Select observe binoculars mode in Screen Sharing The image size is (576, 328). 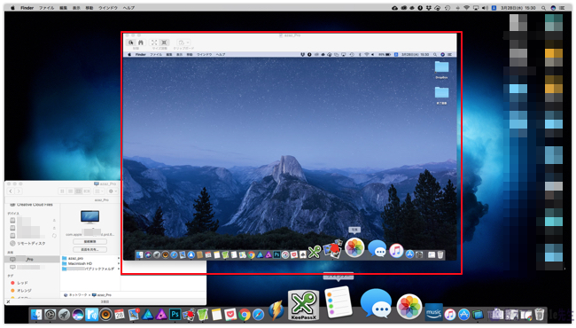coord(141,43)
